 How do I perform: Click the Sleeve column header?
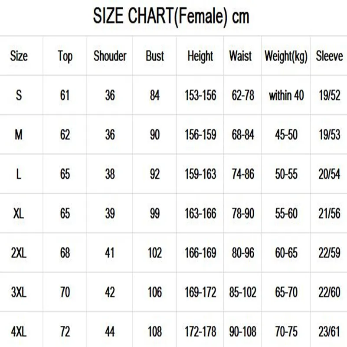point(329,56)
